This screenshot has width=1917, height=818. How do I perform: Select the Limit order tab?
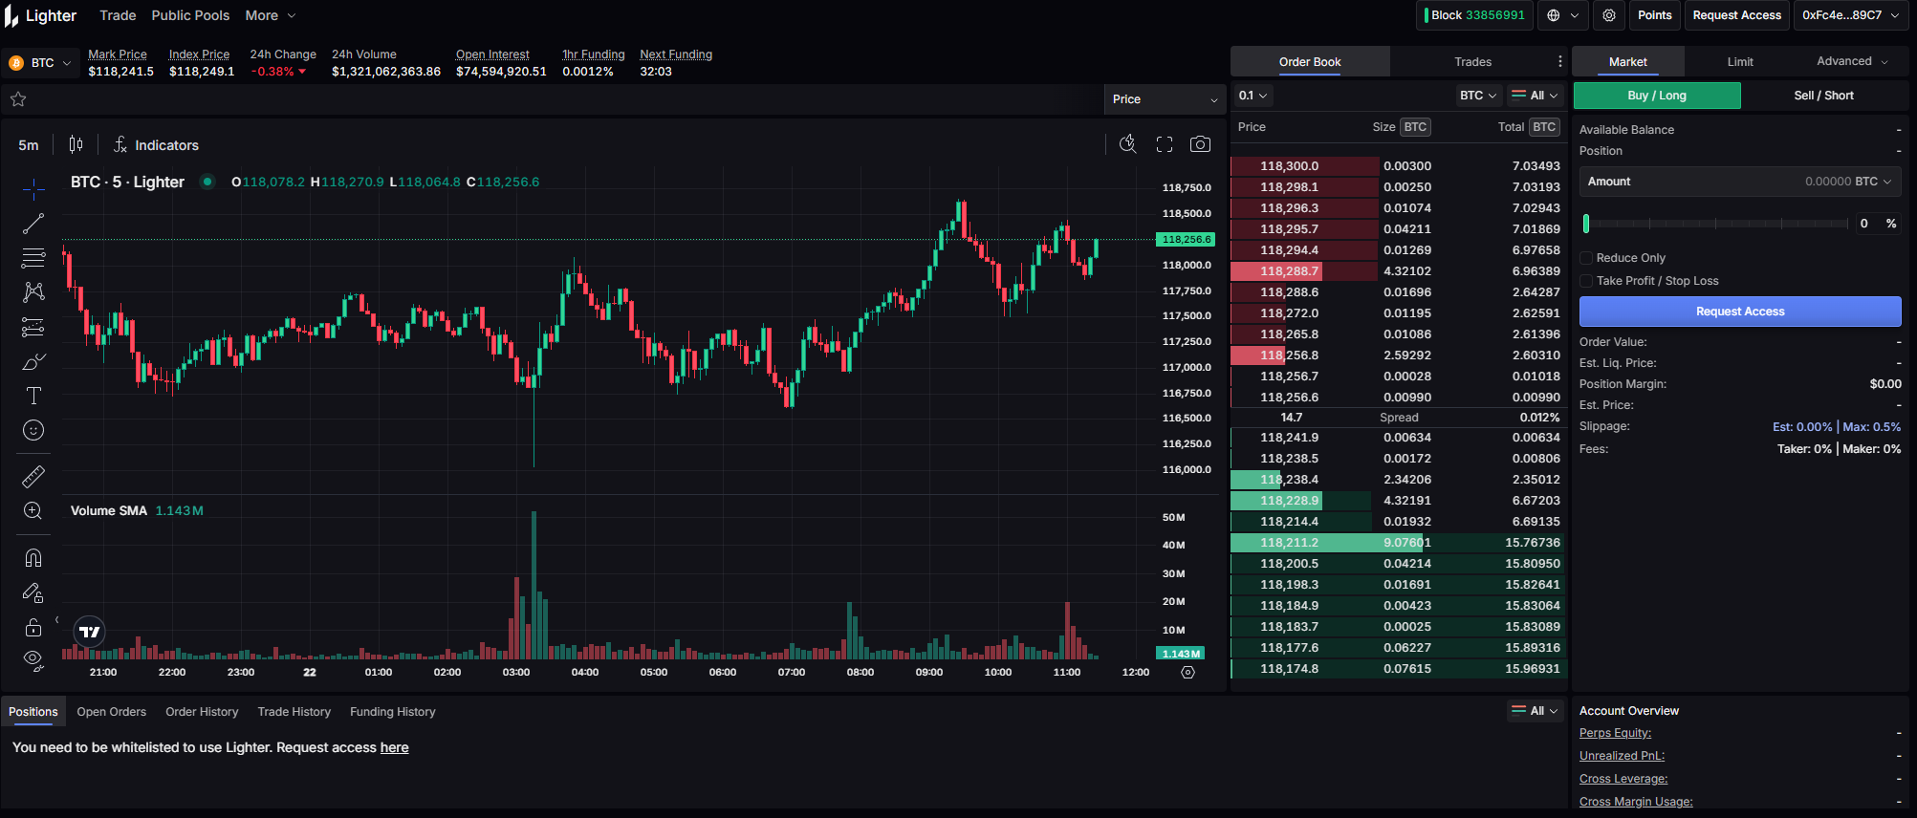point(1740,61)
